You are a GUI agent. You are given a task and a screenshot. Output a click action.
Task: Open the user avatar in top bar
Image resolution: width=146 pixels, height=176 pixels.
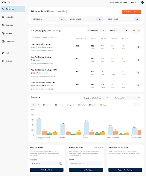pyautogui.click(x=142, y=2)
